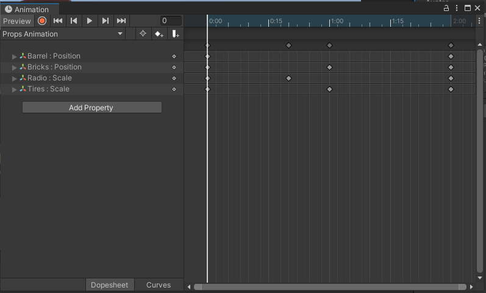
Task: Open the timeline options three-dot menu
Action: tap(479, 21)
